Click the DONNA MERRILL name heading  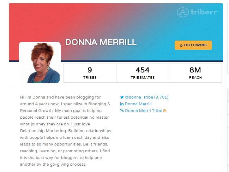101,42
